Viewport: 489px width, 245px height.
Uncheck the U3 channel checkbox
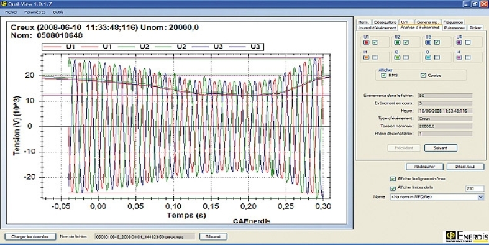(437, 42)
